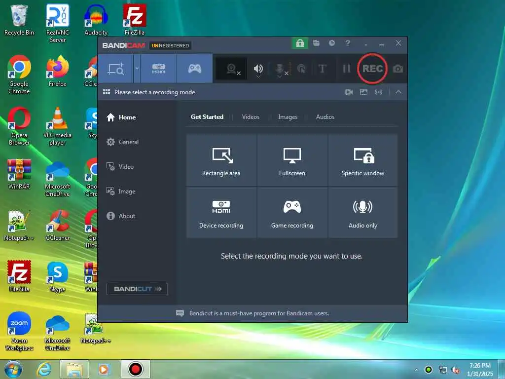Select Zoom Workplace desktop icon
The height and width of the screenshot is (379, 505).
19,331
